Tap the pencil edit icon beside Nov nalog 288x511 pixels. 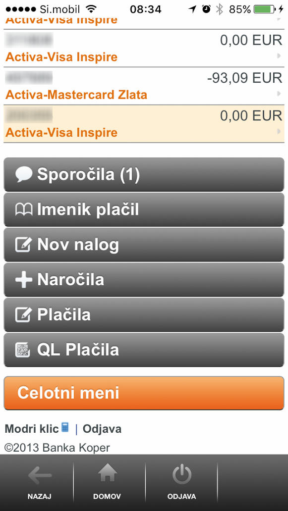23,245
